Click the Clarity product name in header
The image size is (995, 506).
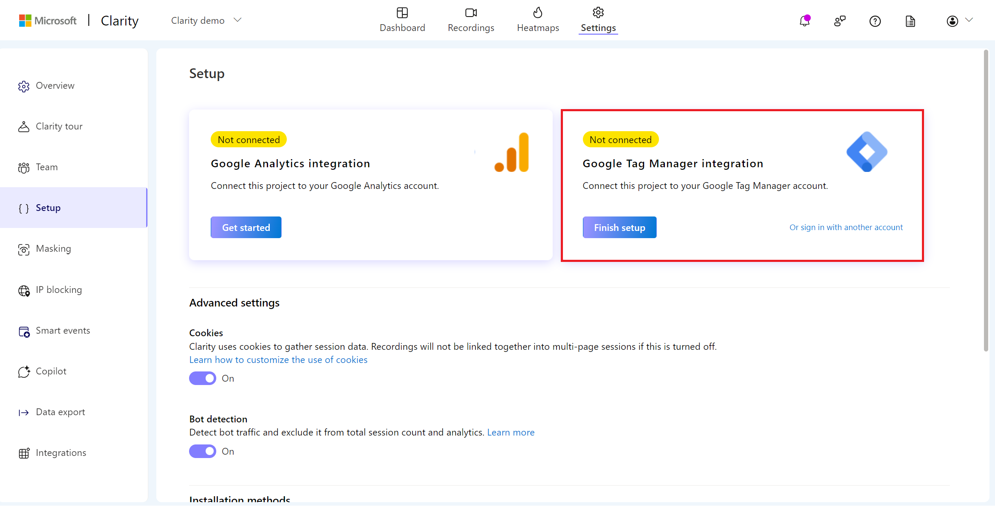coord(119,20)
